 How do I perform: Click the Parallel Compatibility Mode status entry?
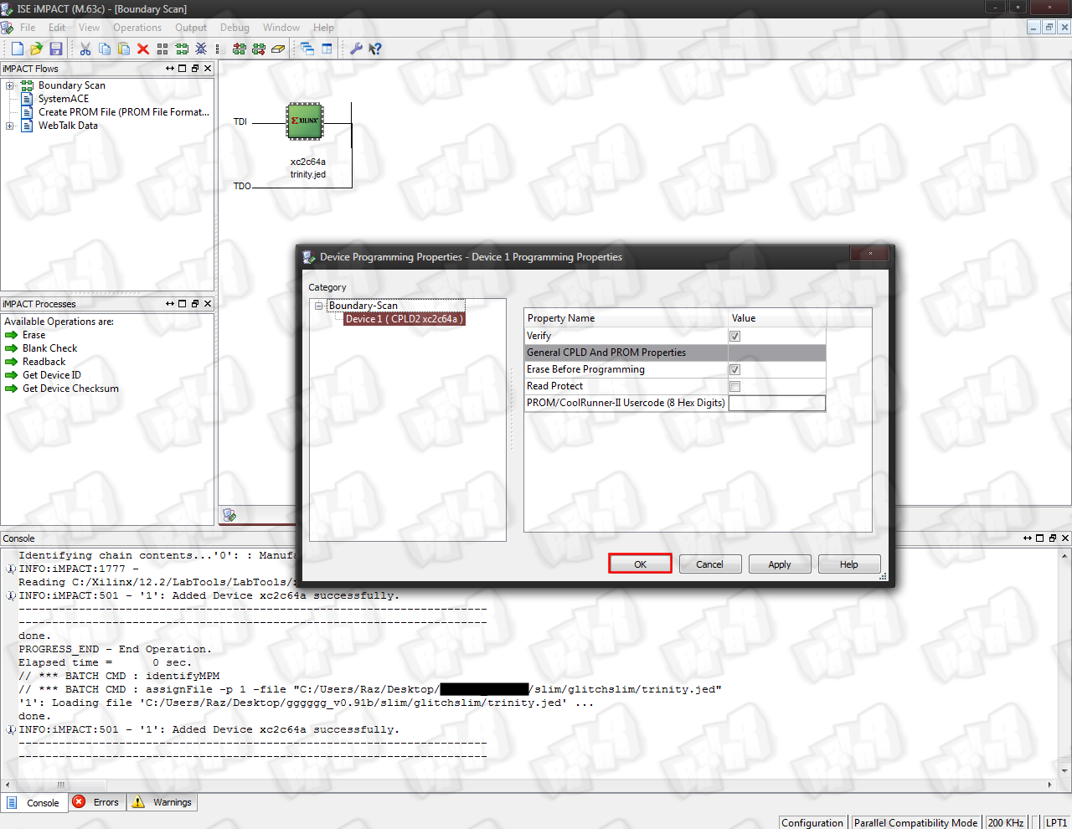[x=915, y=822]
